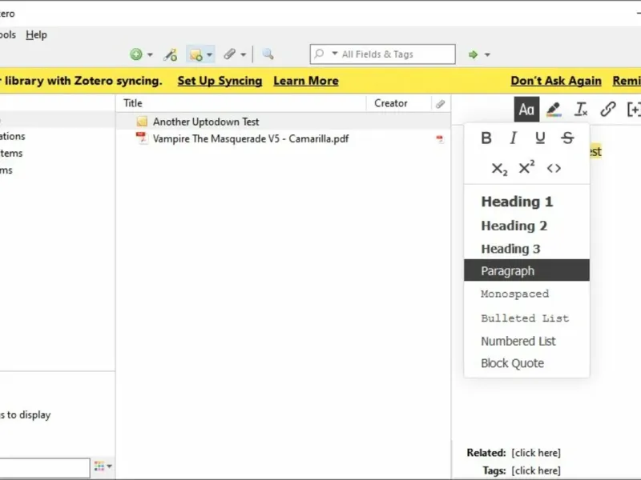Click the Clear Formatting icon
The width and height of the screenshot is (641, 480).
581,110
